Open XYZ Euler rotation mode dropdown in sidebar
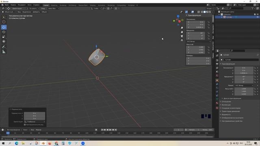Image resolution: width=260 pixels, height=146 pixels. tap(199, 41)
